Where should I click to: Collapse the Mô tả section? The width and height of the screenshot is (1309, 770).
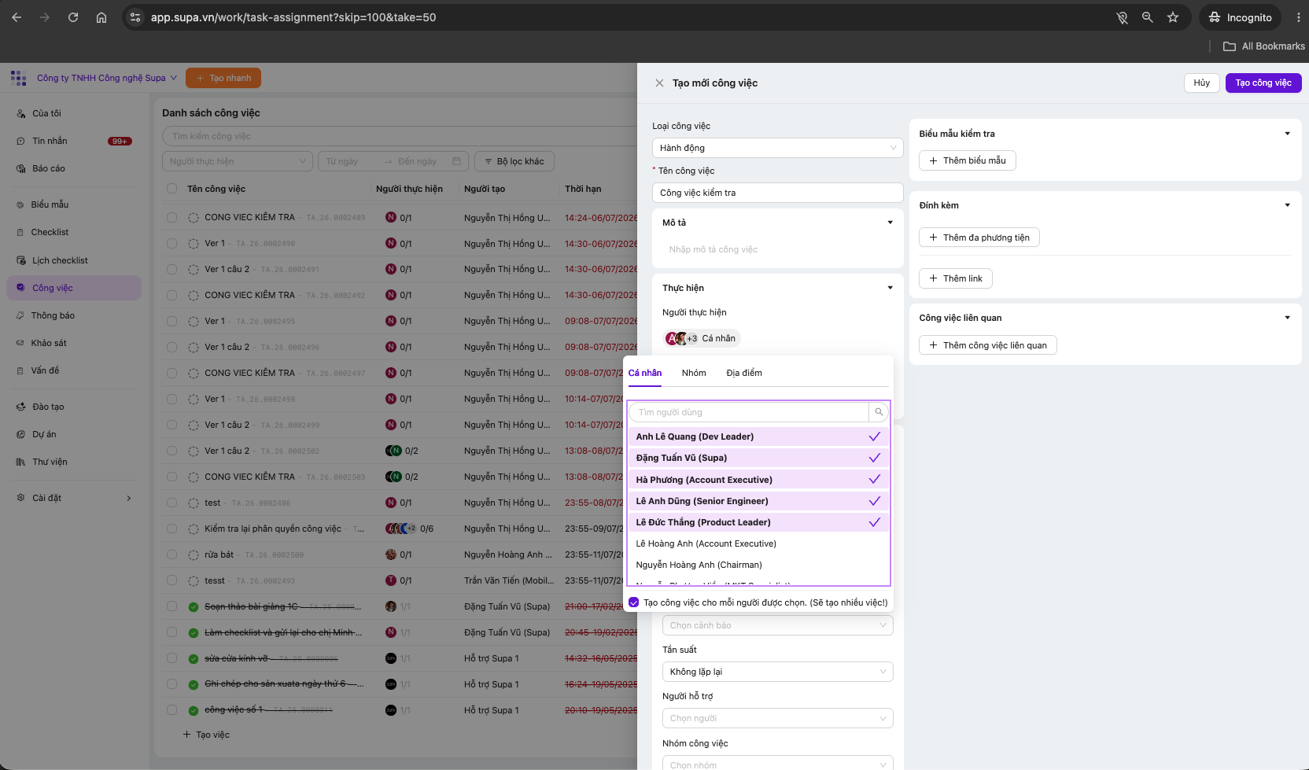pyautogui.click(x=890, y=223)
